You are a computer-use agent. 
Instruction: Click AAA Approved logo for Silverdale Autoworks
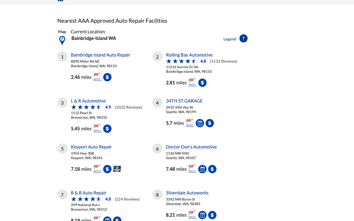point(192,215)
